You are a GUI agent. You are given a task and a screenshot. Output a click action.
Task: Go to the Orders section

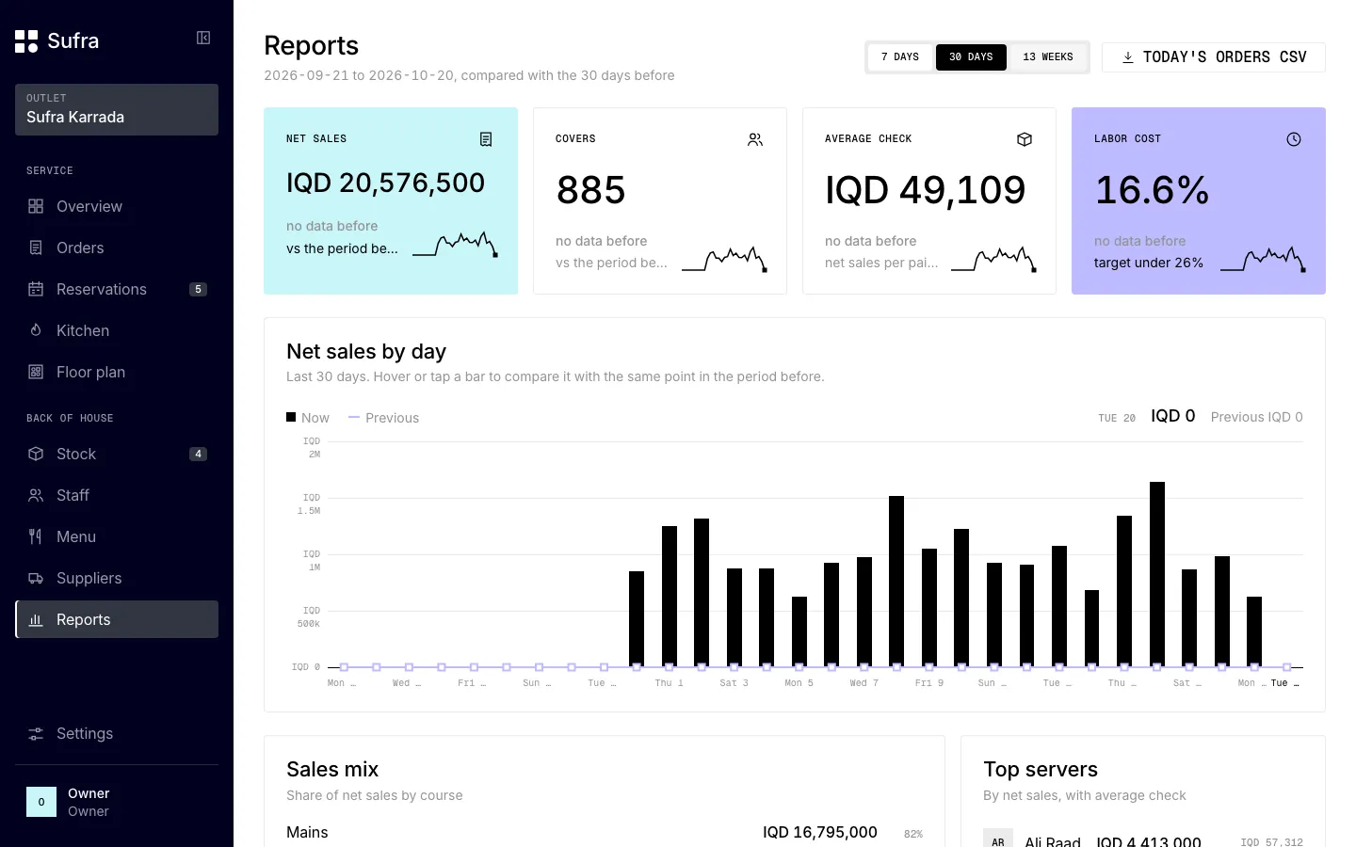117,248
